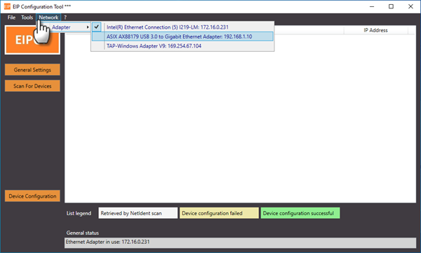421x253 pixels.
Task: Open Device Configuration
Action: click(x=32, y=196)
